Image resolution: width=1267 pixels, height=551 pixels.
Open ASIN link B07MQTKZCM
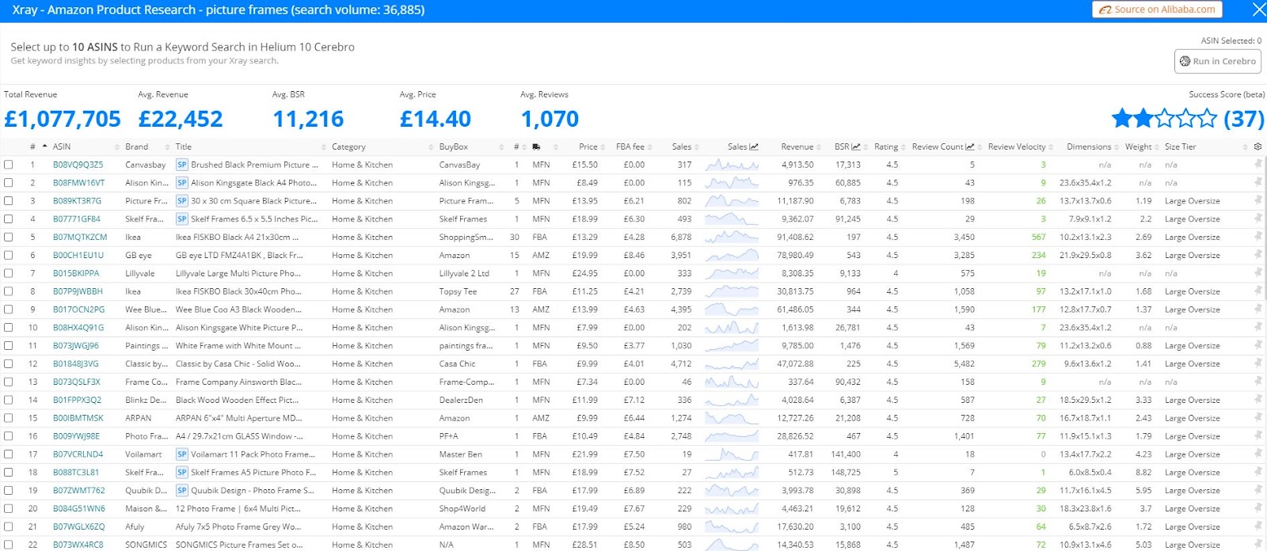[x=80, y=237]
